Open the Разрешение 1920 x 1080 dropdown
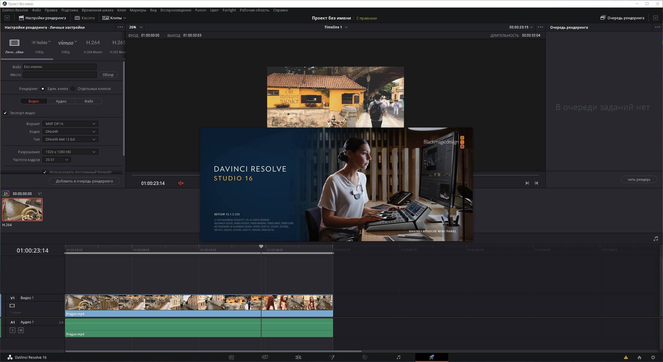This screenshot has height=362, width=663. tap(70, 152)
